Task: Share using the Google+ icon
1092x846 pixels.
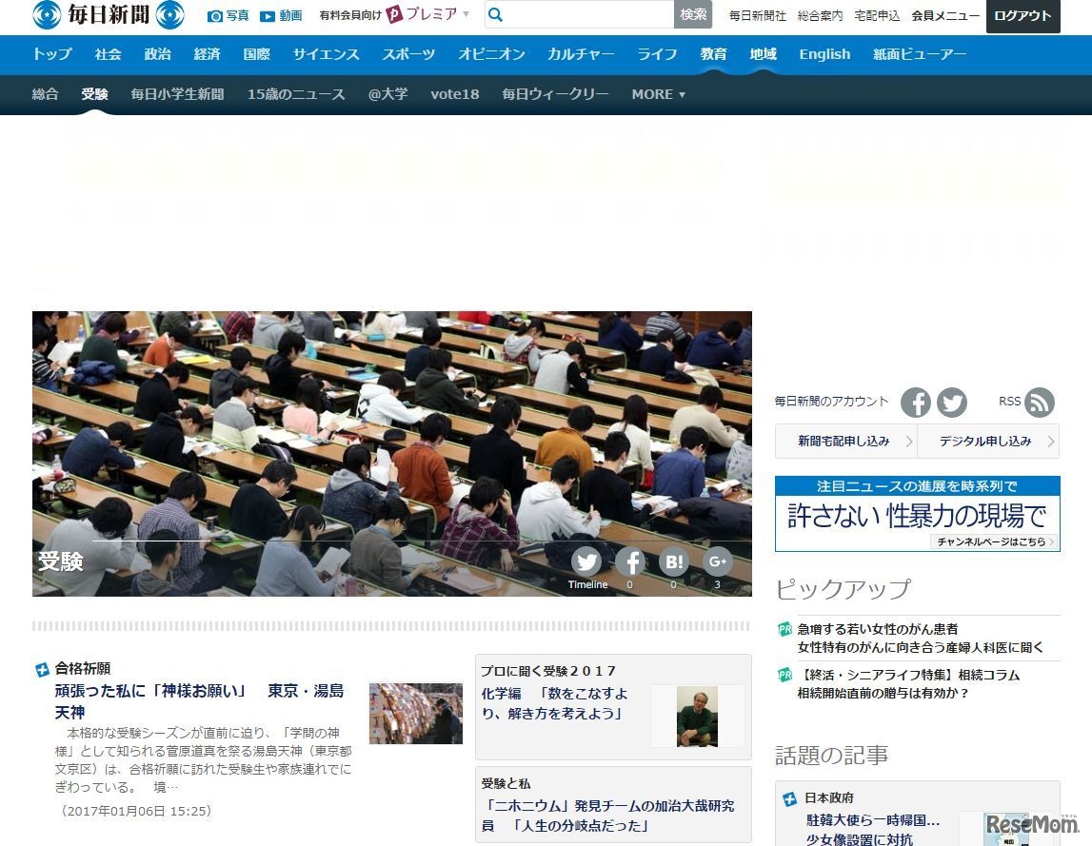Action: (x=717, y=561)
